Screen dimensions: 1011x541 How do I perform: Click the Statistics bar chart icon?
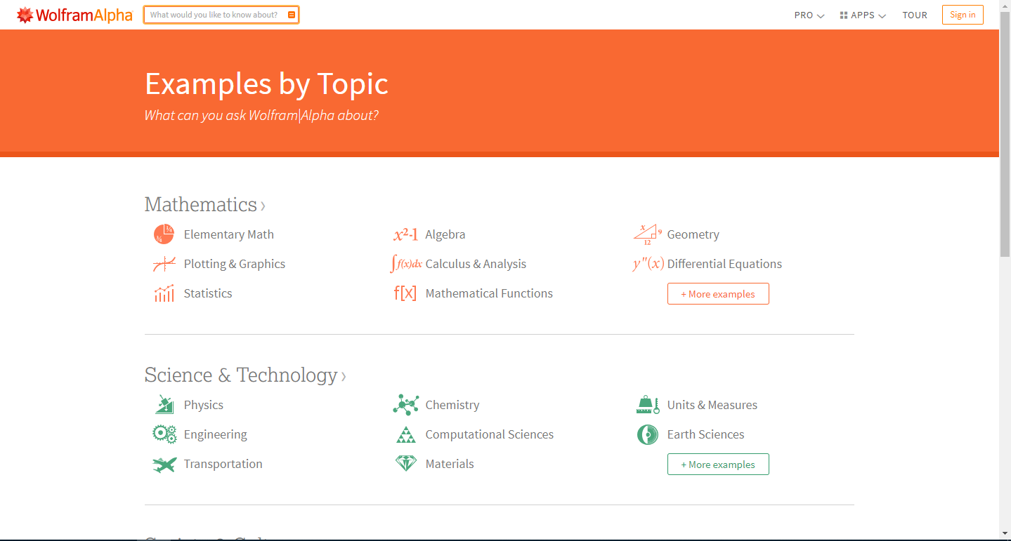click(x=164, y=293)
